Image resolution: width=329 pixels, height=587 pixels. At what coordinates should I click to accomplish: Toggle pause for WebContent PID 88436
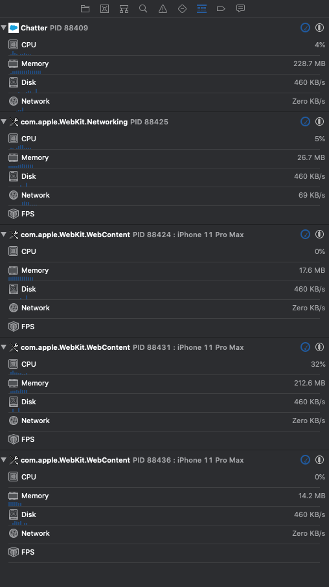[319, 460]
